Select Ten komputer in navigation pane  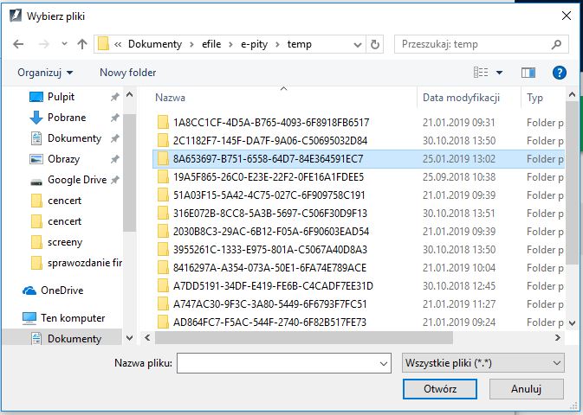72,318
